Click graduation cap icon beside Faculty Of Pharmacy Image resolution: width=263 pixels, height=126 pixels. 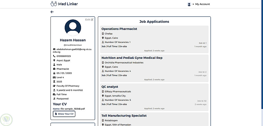point(54,86)
